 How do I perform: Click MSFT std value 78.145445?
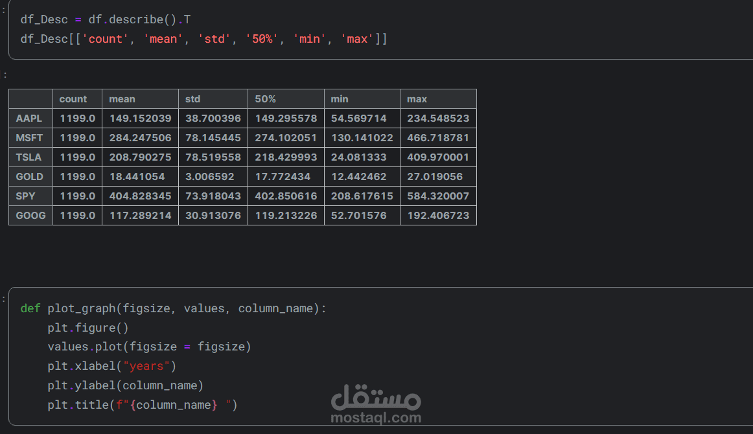pos(213,138)
